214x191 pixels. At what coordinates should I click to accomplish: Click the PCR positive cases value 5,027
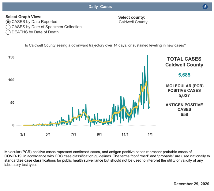pos(184,95)
